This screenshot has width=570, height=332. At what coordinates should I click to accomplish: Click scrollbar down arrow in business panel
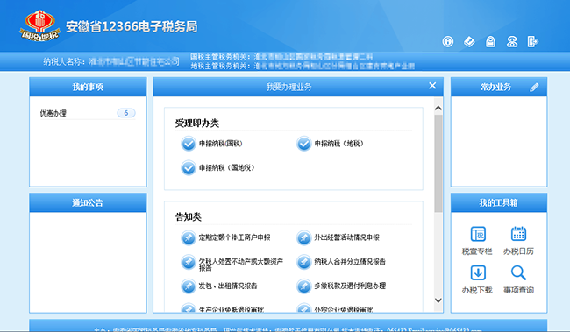click(438, 300)
